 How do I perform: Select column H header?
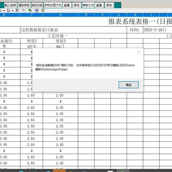click(x=135, y=15)
